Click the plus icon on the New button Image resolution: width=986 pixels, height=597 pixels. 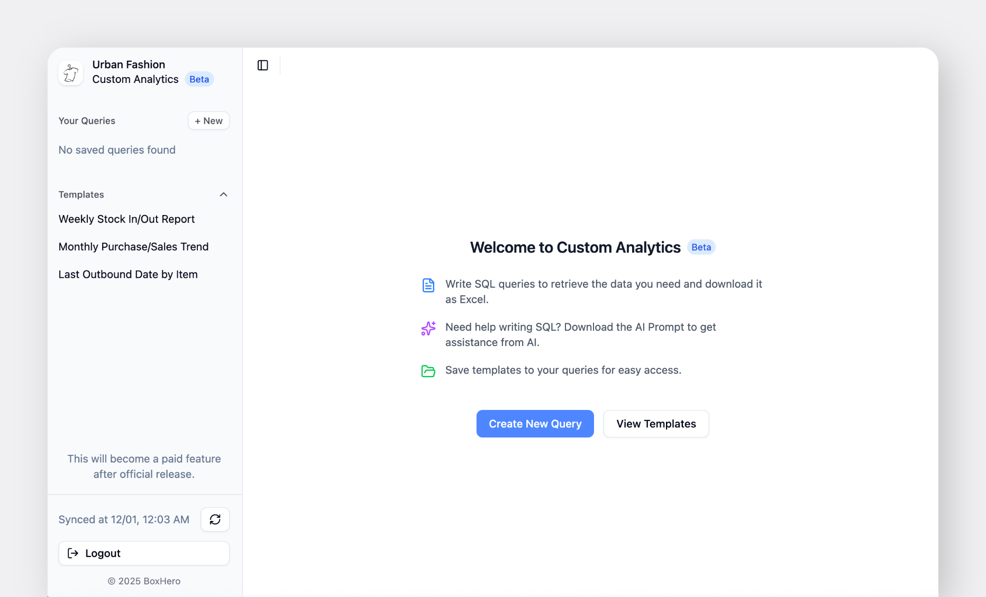(x=198, y=120)
